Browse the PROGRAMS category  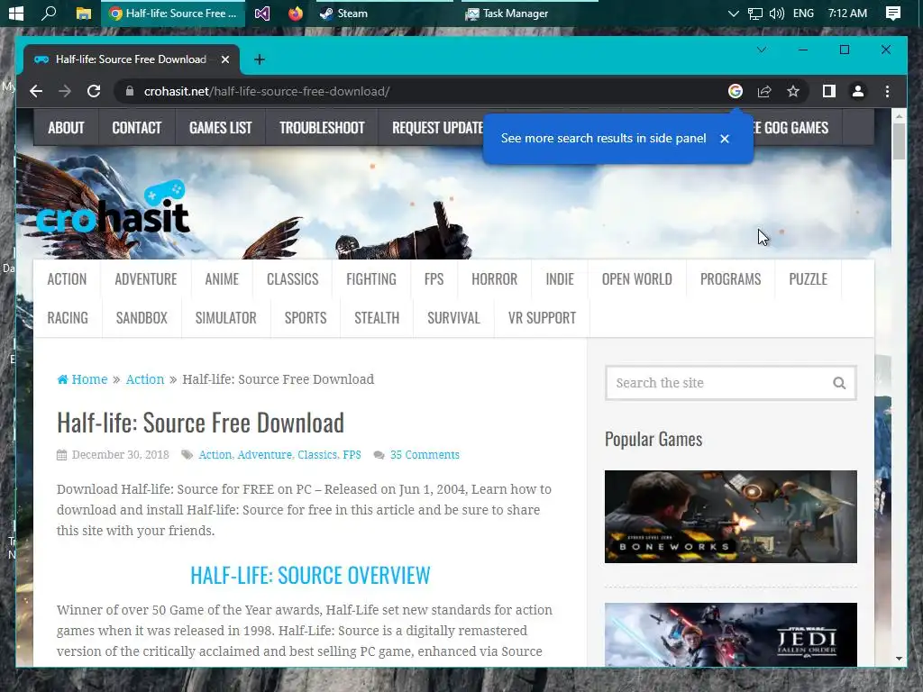pos(730,279)
